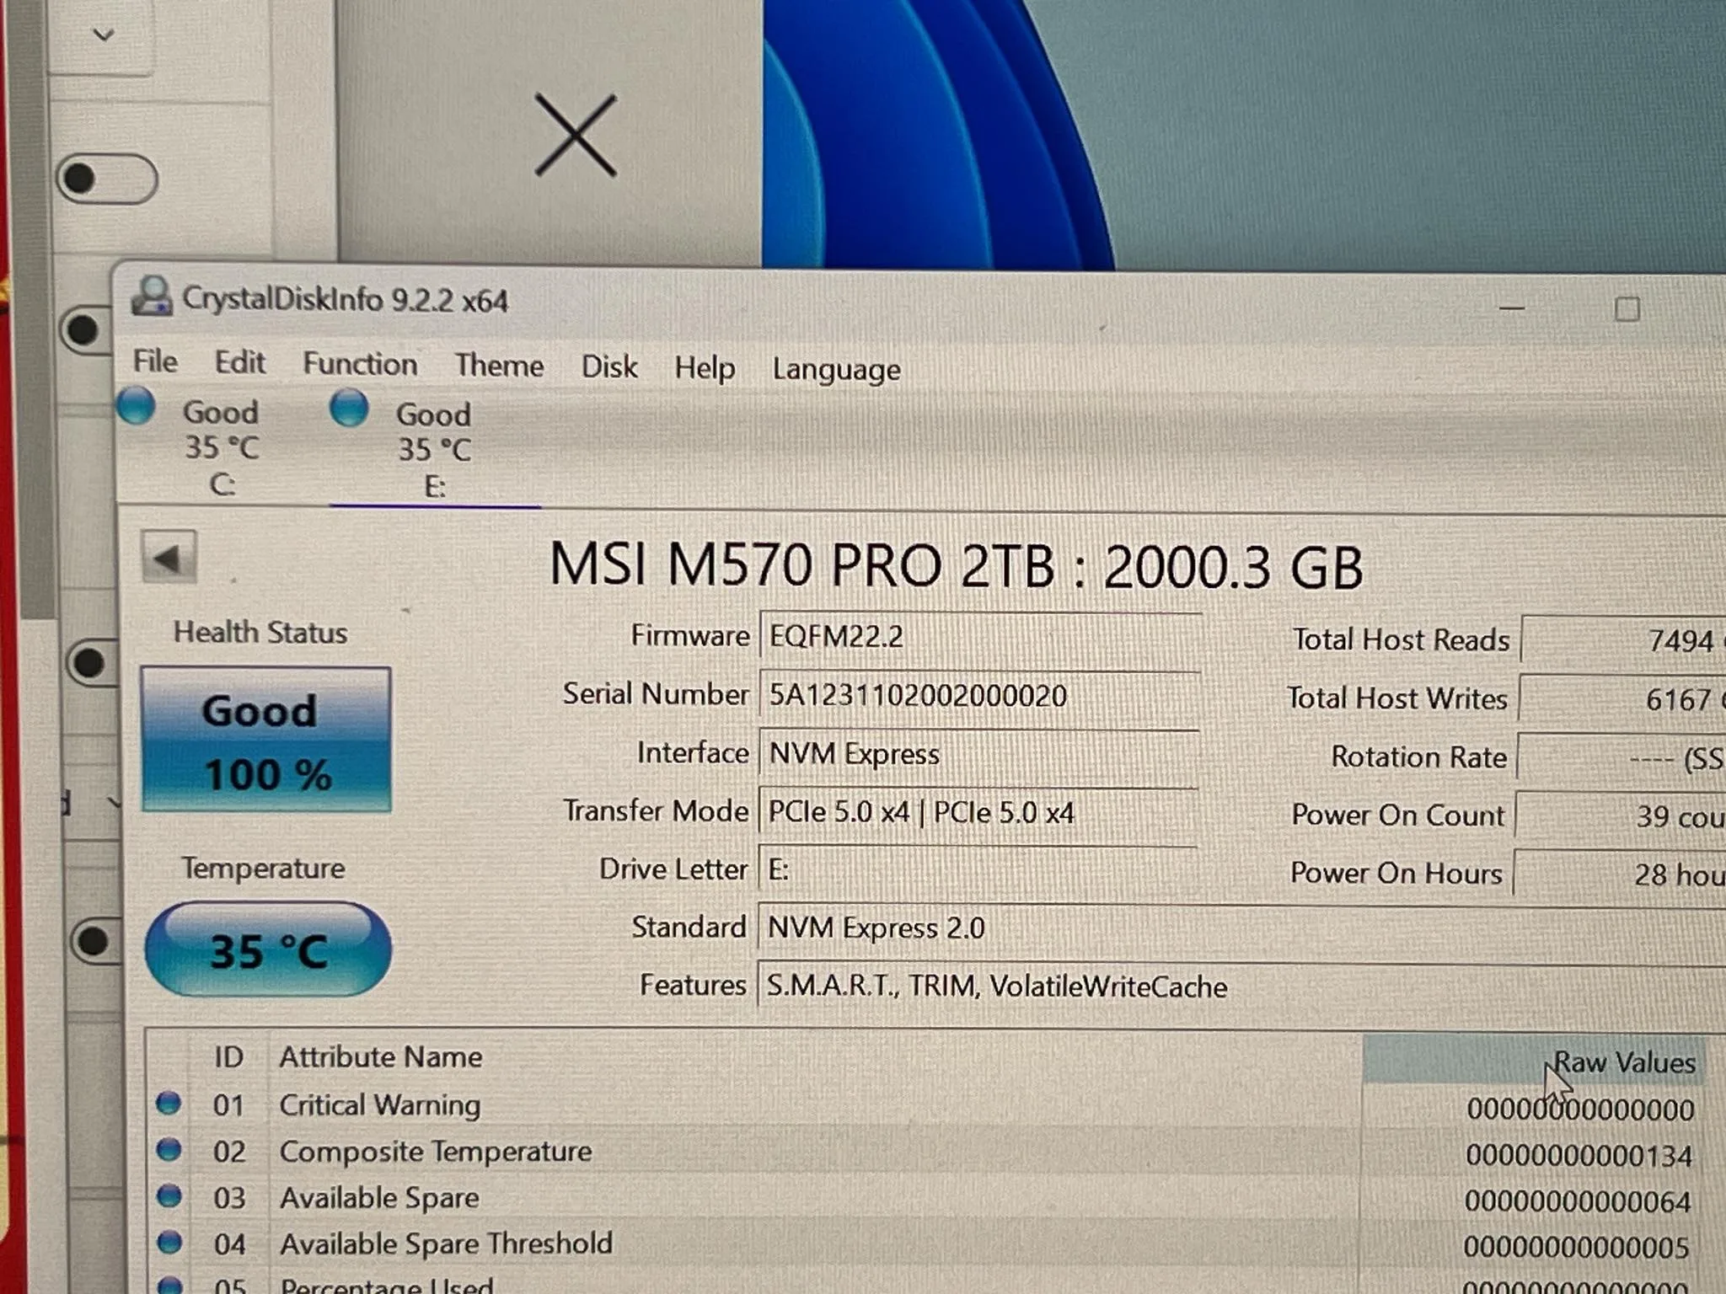The width and height of the screenshot is (1726, 1294).
Task: Click the CrystalDiskInfo app icon in title bar
Action: click(x=152, y=297)
